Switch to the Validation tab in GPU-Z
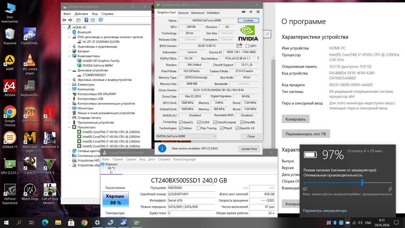 click(213, 13)
